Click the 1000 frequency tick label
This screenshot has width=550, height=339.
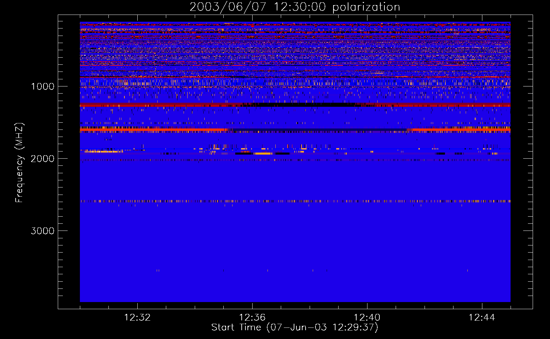click(42, 86)
